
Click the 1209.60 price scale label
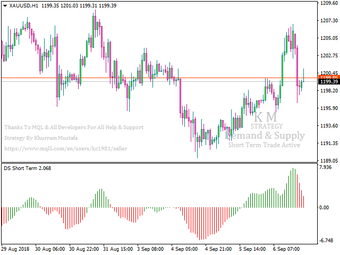[x=329, y=3]
